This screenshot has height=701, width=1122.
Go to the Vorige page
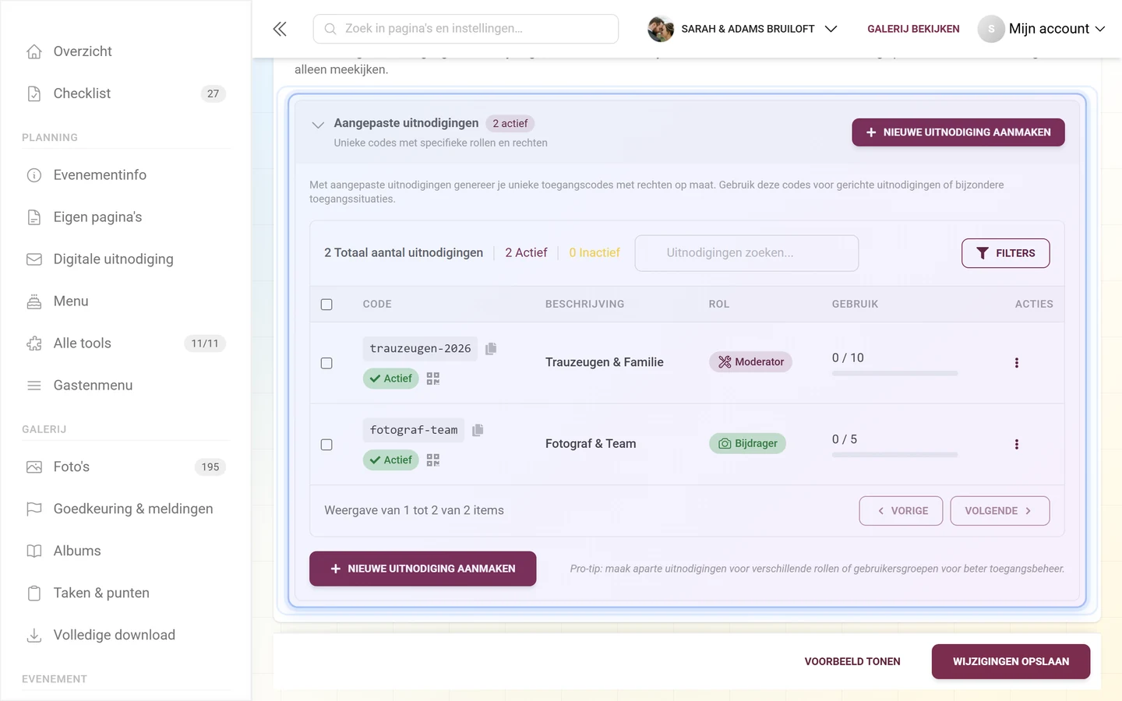coord(901,511)
